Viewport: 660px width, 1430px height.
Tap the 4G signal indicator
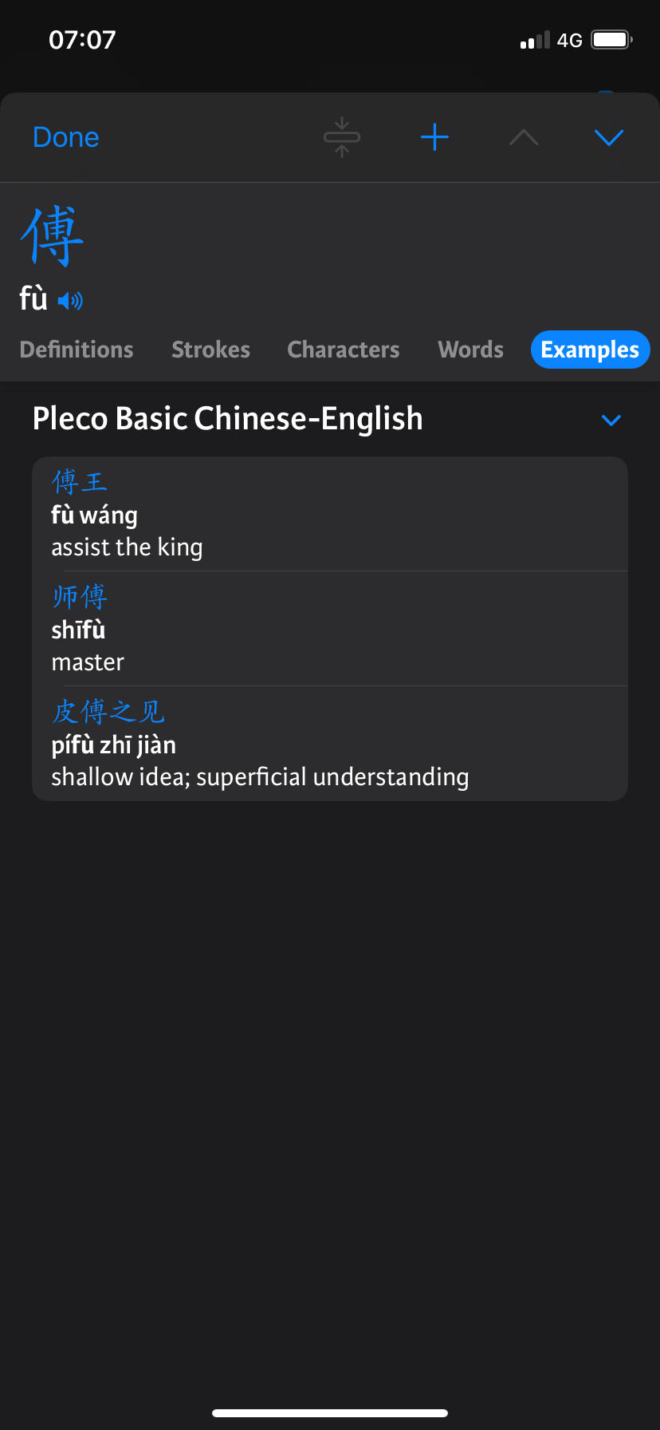coord(569,40)
